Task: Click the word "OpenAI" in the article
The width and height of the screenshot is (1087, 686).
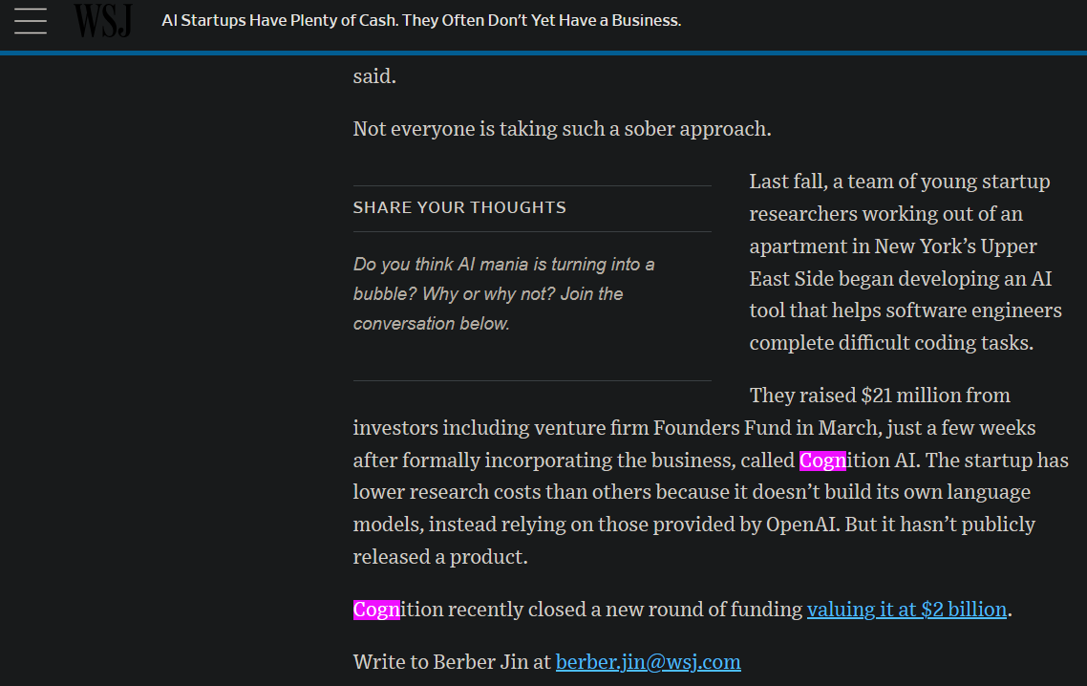Action: click(x=802, y=525)
